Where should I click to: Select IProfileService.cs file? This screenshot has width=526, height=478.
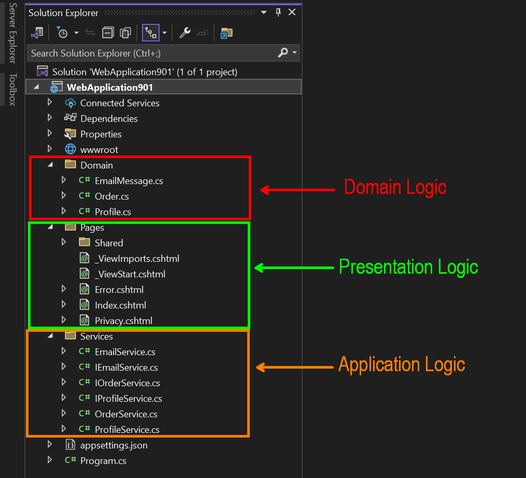[128, 399]
